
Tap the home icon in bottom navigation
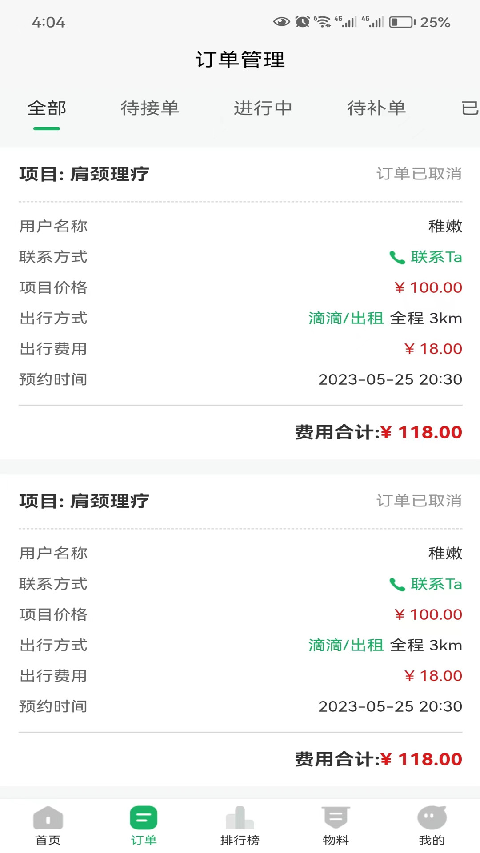(x=48, y=818)
